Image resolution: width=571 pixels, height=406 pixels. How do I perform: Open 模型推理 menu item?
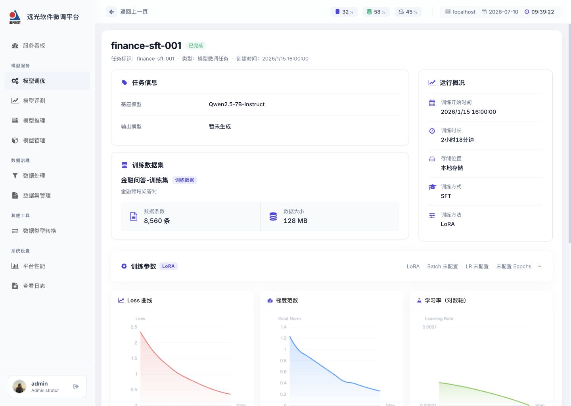tap(47, 121)
